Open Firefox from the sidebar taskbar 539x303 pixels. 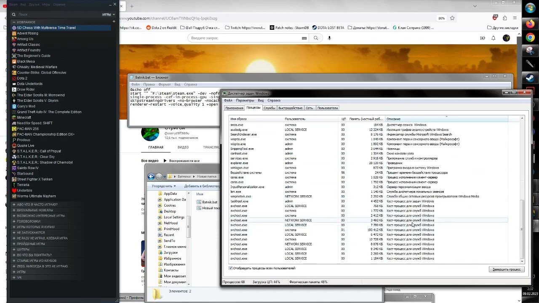[x=530, y=24]
